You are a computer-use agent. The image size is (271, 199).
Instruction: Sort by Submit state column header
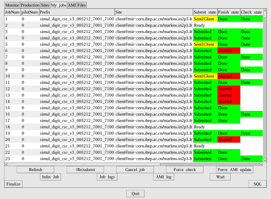click(205, 12)
